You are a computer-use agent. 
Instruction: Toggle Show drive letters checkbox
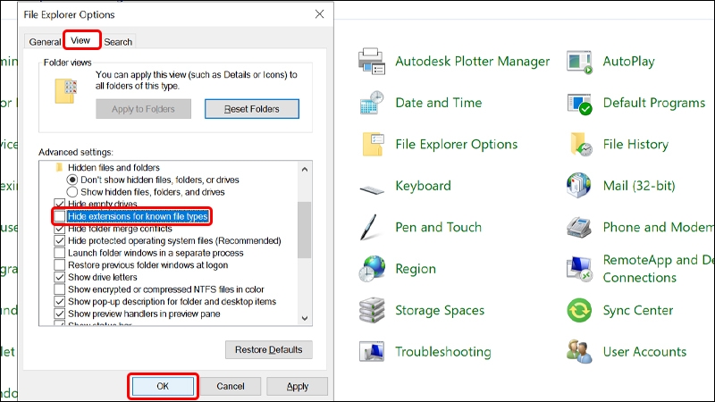(x=59, y=277)
